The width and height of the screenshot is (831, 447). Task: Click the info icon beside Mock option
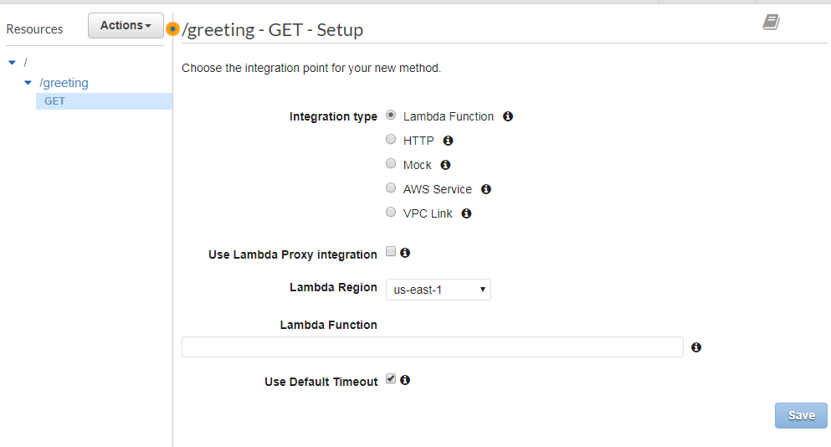pyautogui.click(x=445, y=165)
